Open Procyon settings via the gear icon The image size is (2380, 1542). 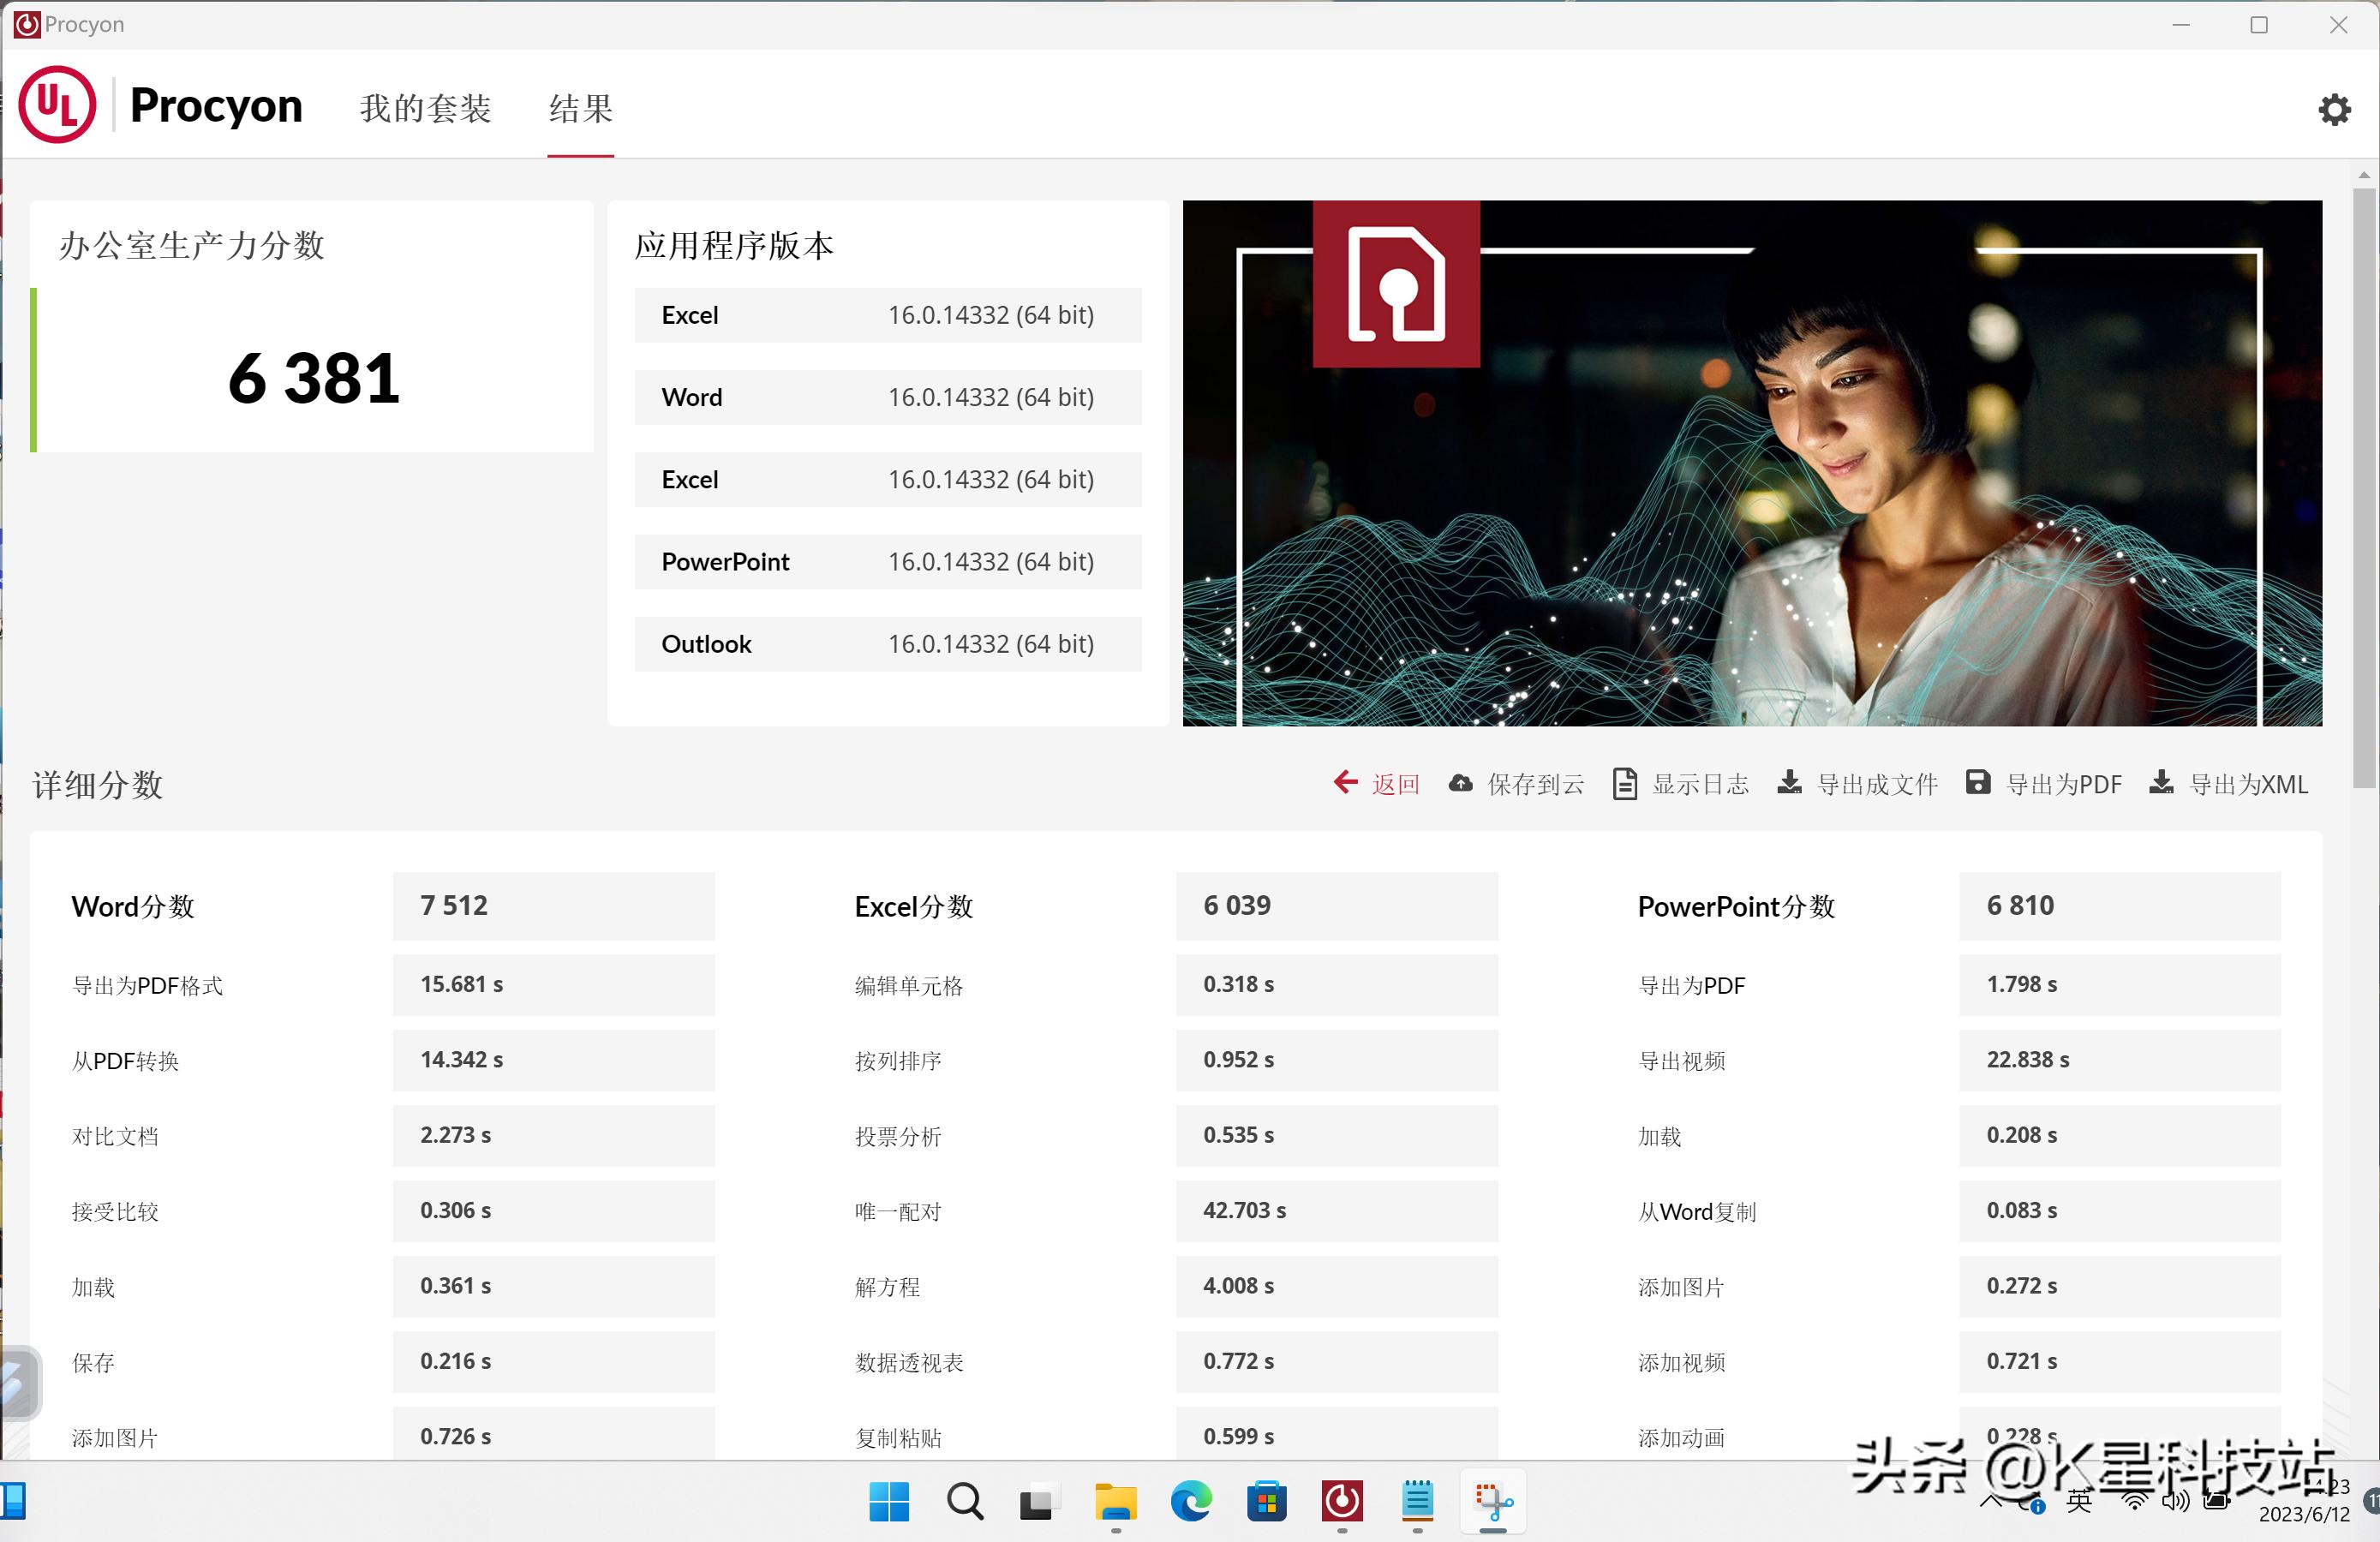2334,108
